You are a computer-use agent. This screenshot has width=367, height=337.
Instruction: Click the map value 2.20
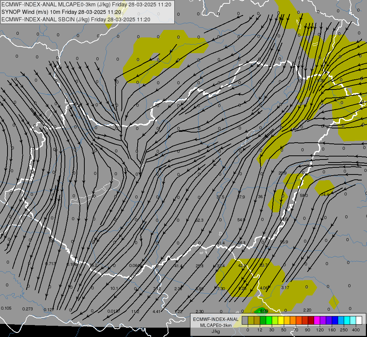pos(307,310)
